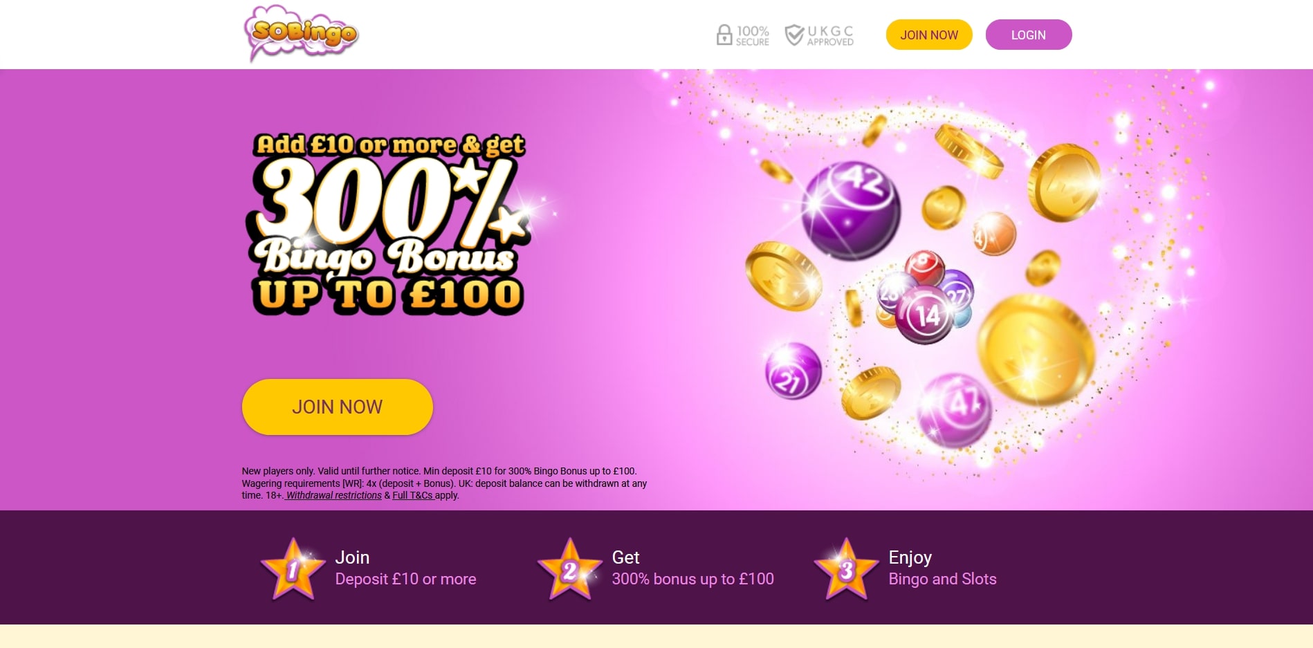The height and width of the screenshot is (648, 1313).
Task: Click the '300% bonus up to £100' text
Action: click(x=692, y=579)
